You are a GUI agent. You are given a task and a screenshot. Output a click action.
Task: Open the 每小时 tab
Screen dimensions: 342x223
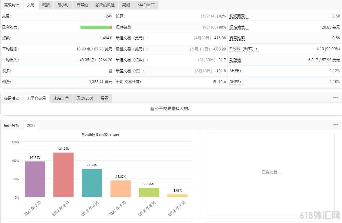coord(63,5)
